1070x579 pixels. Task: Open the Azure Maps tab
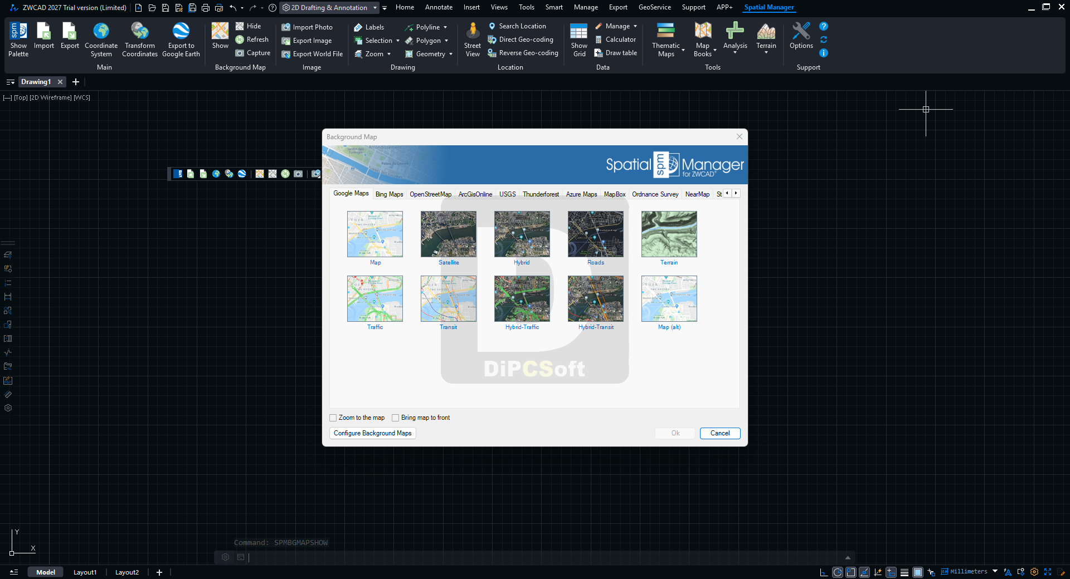(581, 194)
